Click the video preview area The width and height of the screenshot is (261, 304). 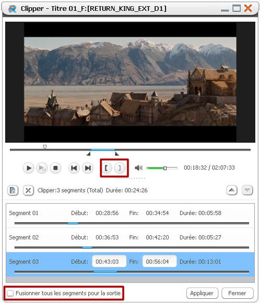coord(130,82)
